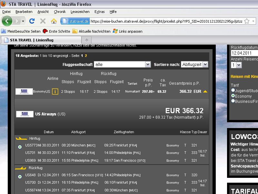Bookmark this page with the star icon
258x194 pixels.
247,21
